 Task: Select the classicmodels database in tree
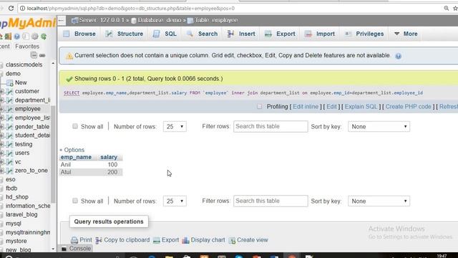24,64
